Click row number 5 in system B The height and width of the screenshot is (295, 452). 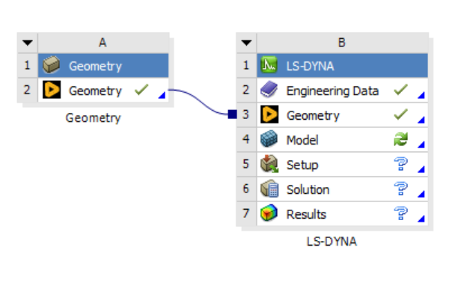(246, 165)
